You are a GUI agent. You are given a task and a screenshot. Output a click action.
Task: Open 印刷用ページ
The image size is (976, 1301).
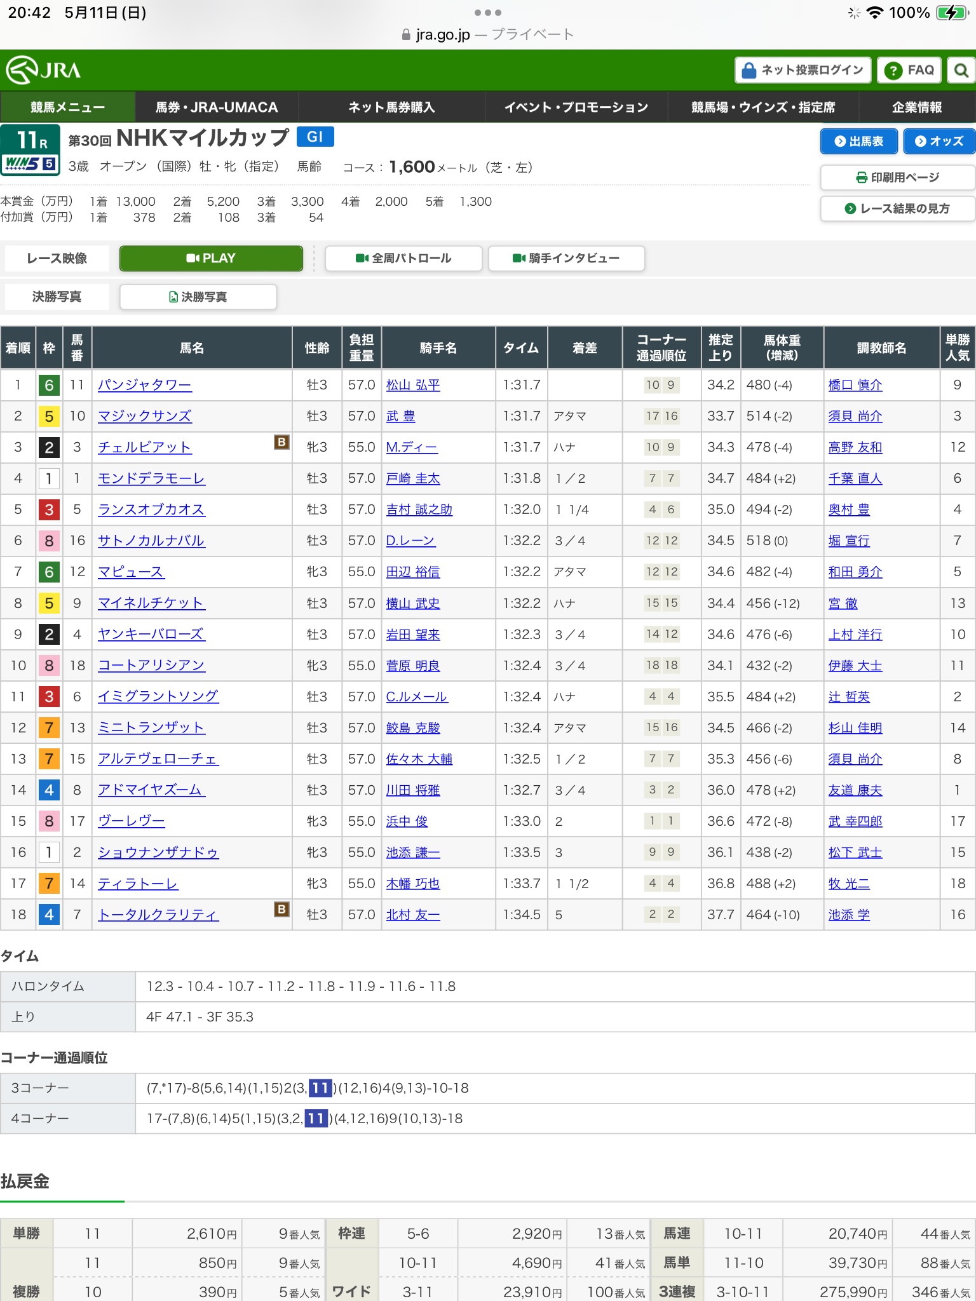point(898,177)
